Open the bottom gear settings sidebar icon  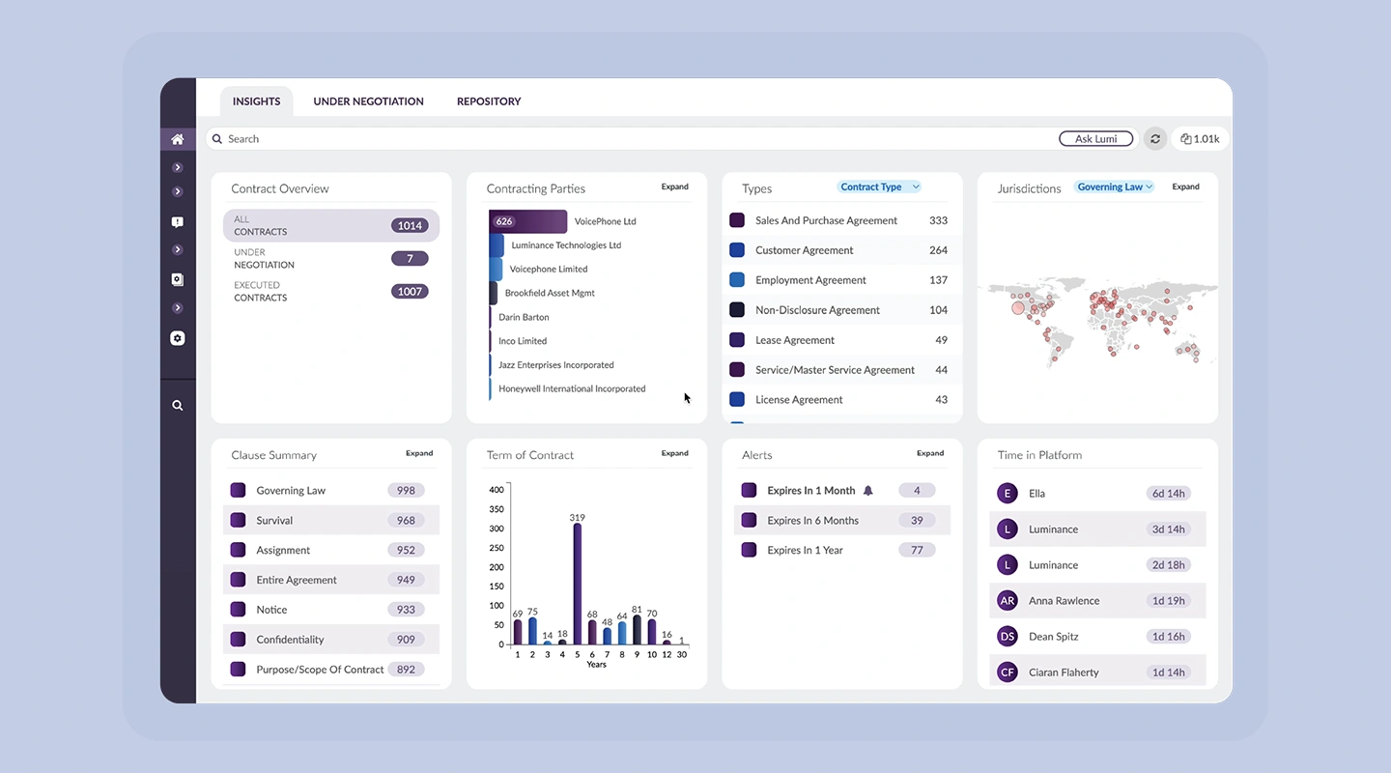pos(178,338)
